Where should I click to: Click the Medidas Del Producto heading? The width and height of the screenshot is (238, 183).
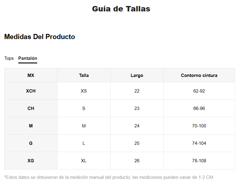[40, 37]
